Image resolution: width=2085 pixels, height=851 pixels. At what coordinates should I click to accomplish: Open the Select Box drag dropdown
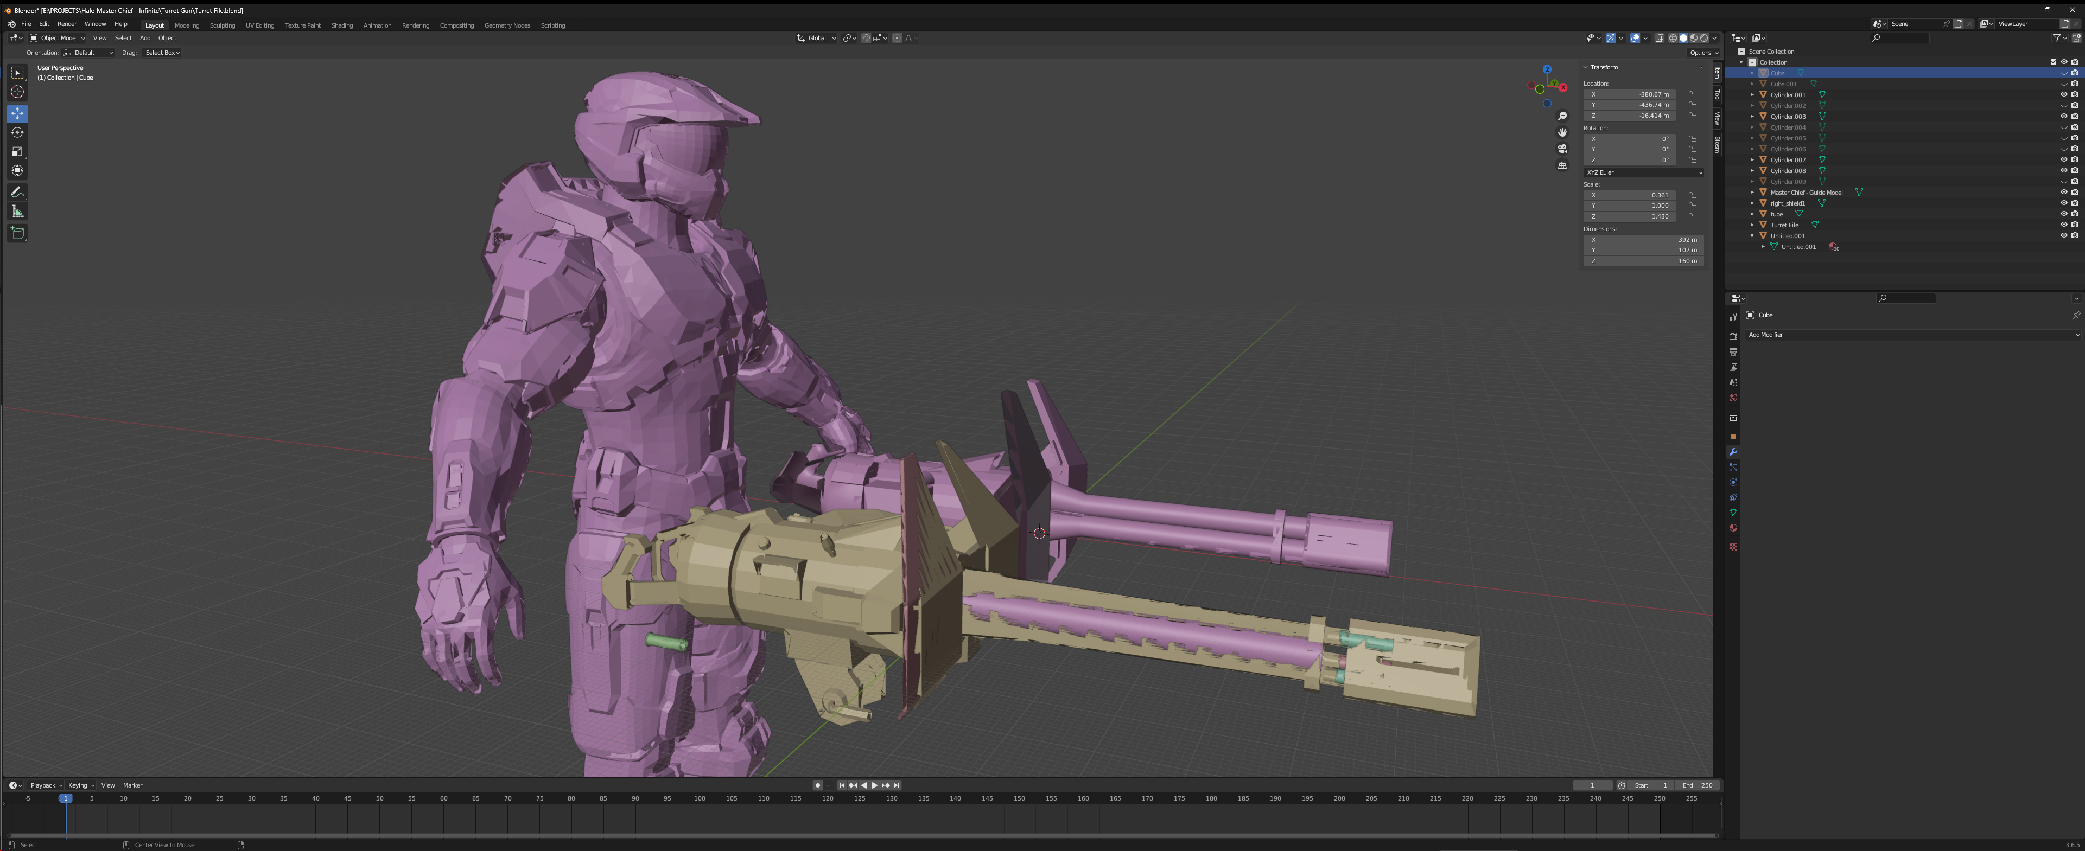pyautogui.click(x=162, y=53)
